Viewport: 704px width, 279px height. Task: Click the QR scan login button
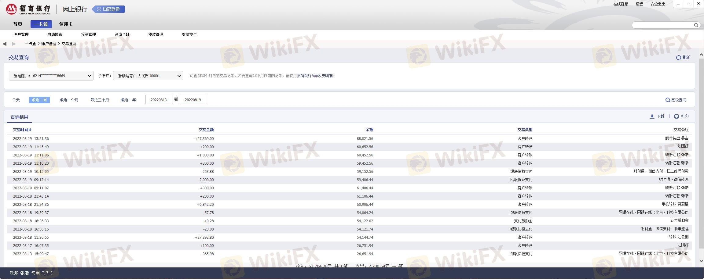point(108,9)
